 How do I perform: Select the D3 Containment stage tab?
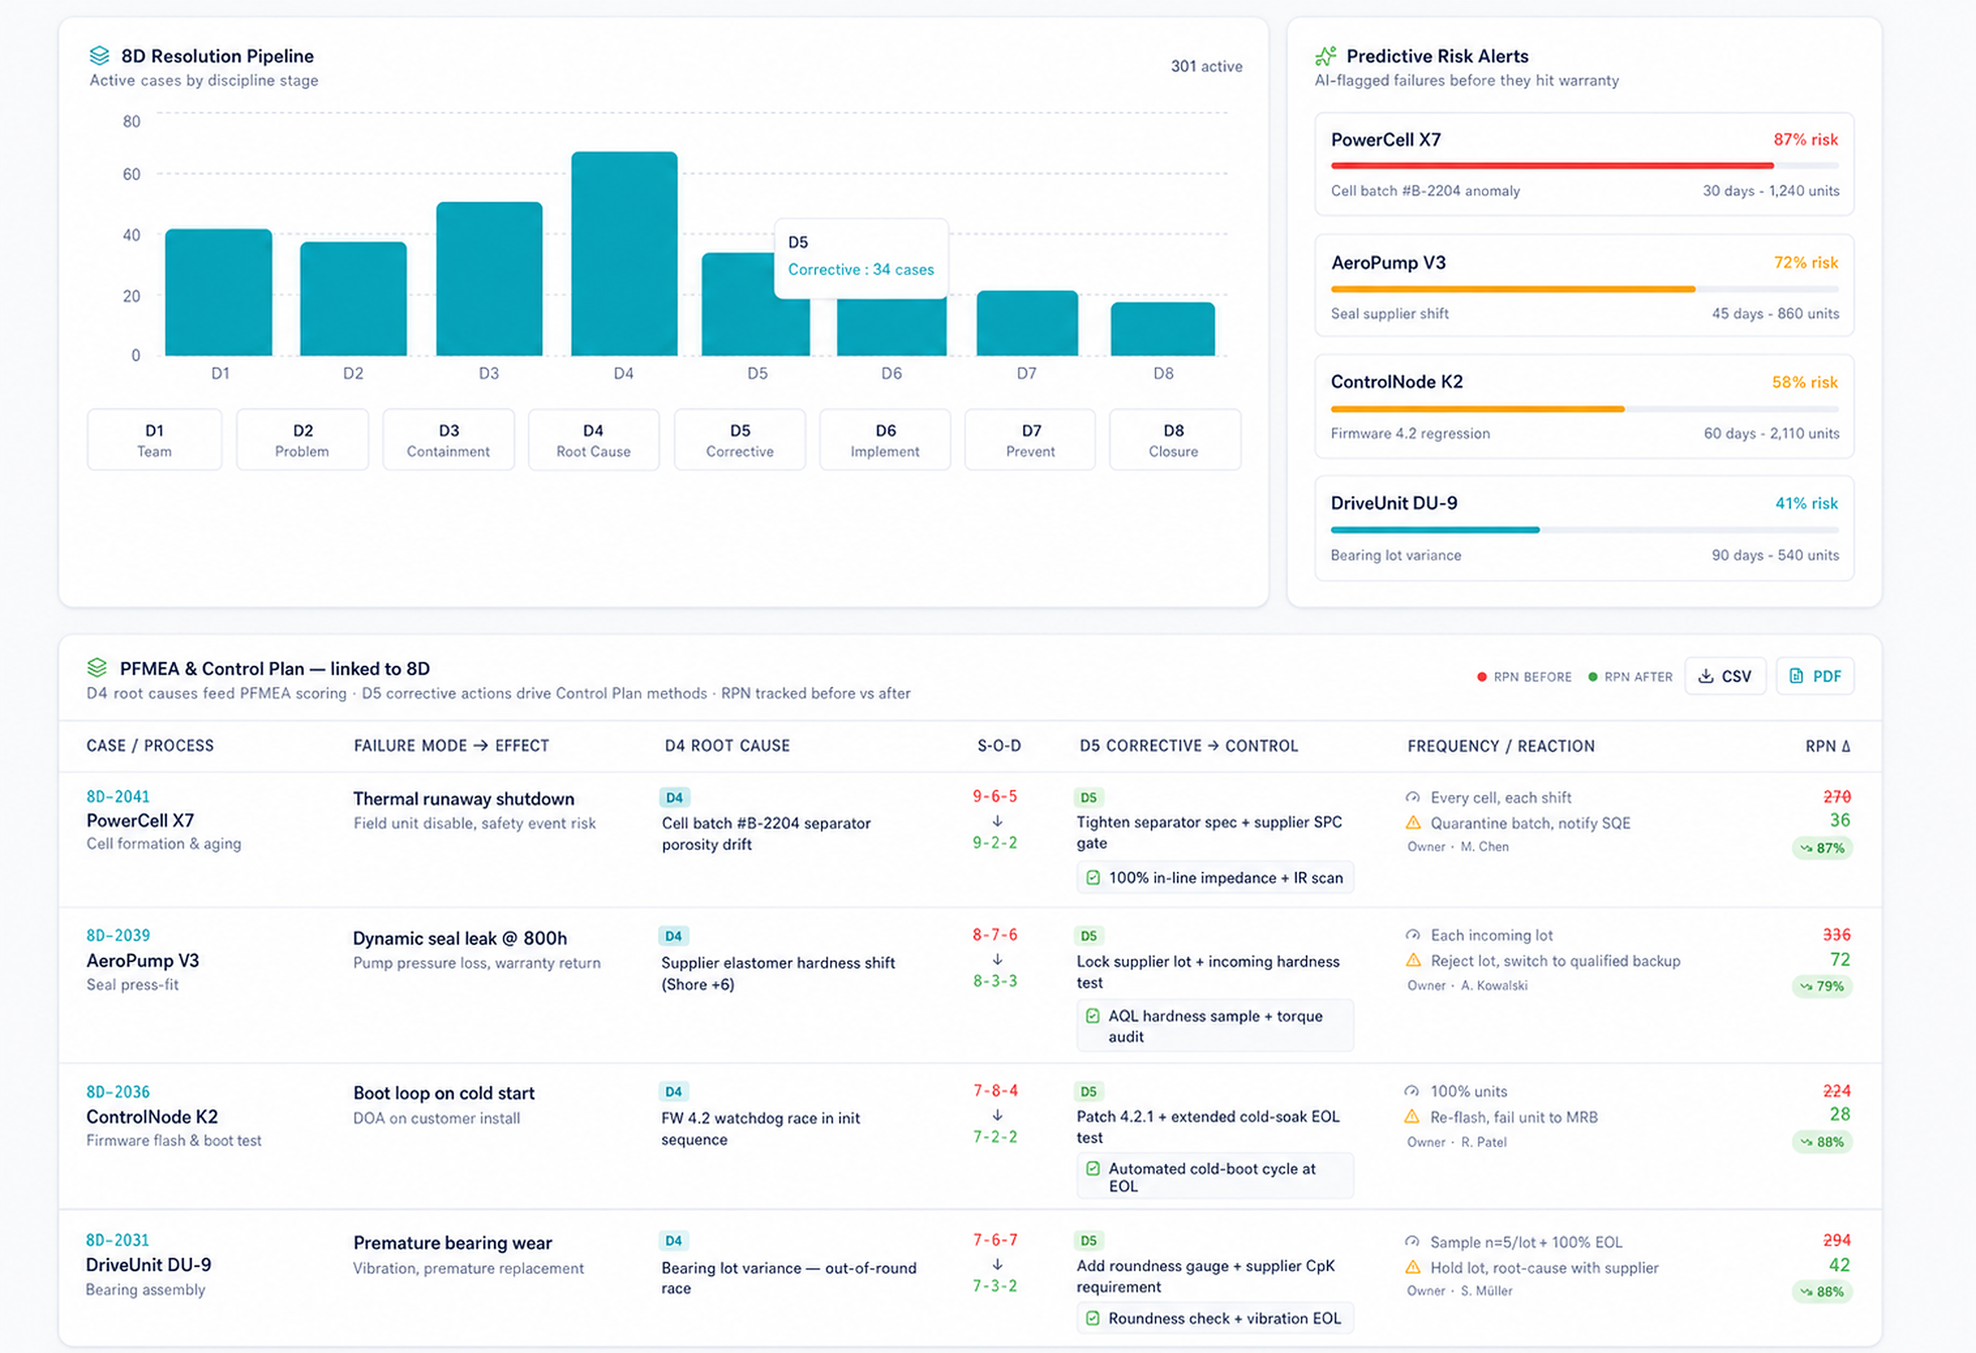[449, 440]
